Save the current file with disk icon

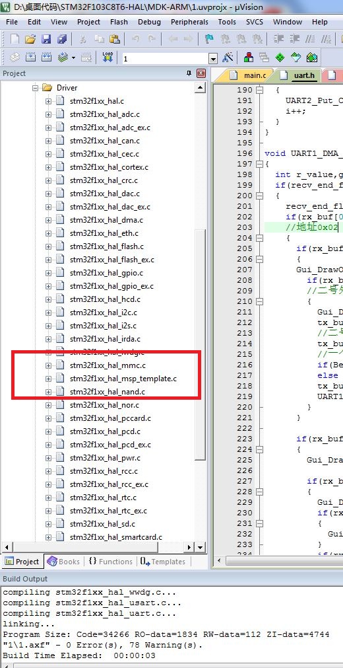(x=46, y=39)
